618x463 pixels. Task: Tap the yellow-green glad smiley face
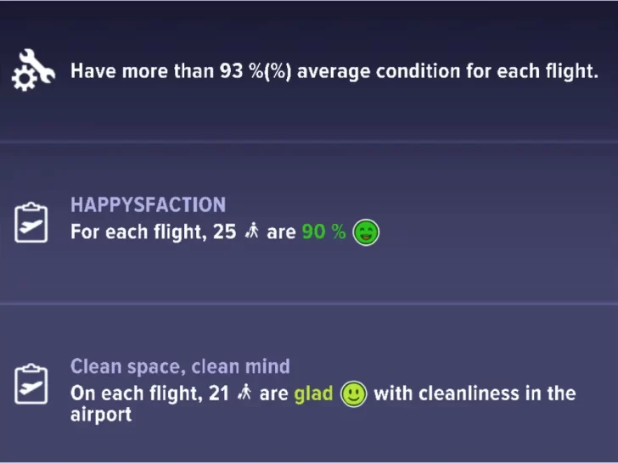(x=353, y=393)
